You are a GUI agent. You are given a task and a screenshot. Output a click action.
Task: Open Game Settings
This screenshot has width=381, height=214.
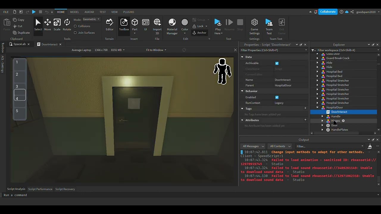point(254,26)
